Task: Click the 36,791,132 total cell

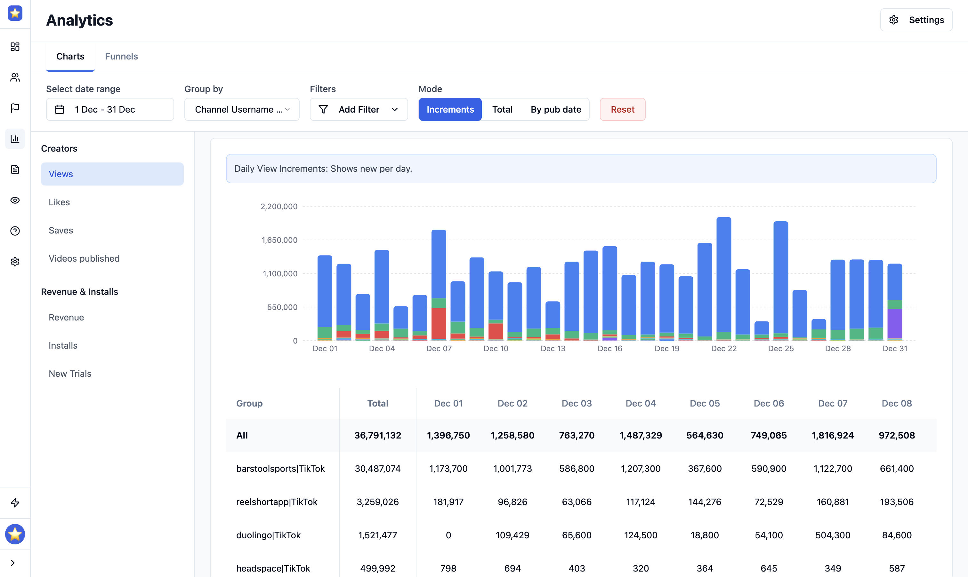Action: pyautogui.click(x=377, y=435)
